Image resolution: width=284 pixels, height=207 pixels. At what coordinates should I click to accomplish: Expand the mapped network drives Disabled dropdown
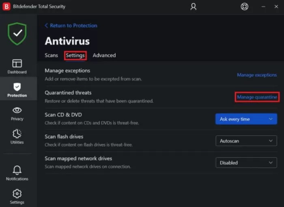246,163
